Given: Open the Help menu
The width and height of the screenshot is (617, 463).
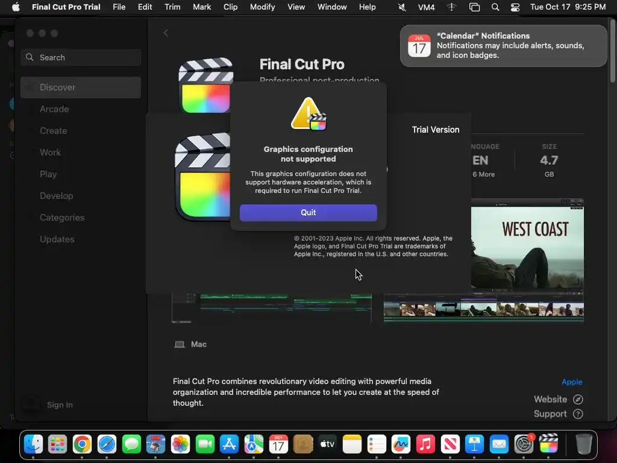Looking at the screenshot, I should tap(367, 7).
